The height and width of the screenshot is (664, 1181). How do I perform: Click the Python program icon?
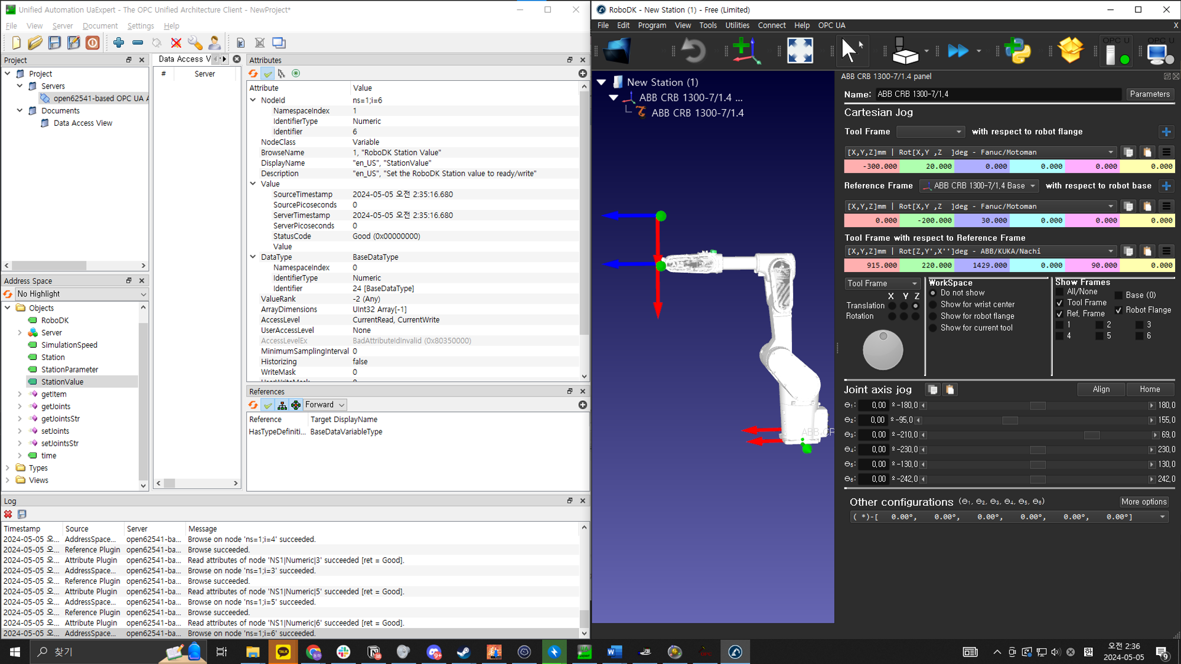1017,51
